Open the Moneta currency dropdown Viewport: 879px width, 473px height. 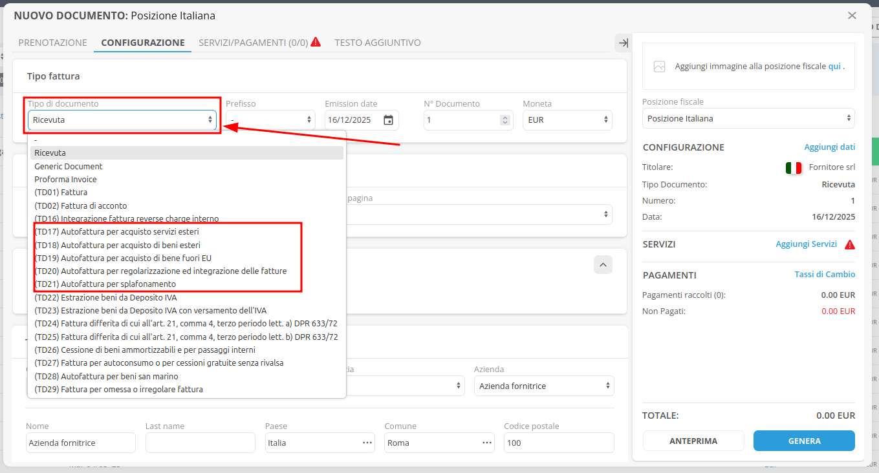click(567, 120)
